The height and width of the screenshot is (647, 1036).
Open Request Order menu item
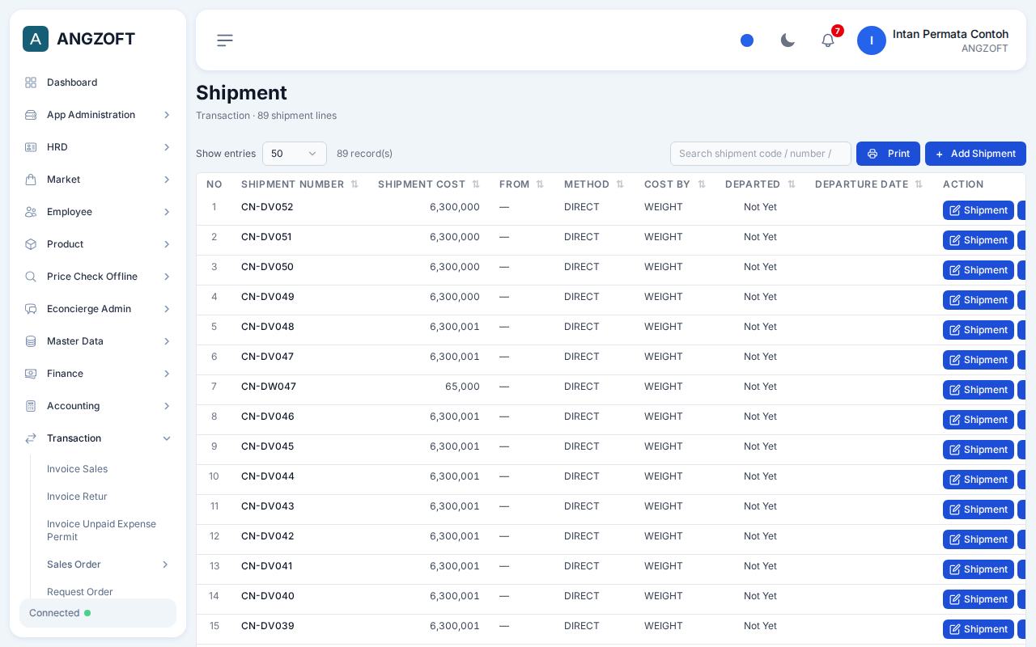80,592
